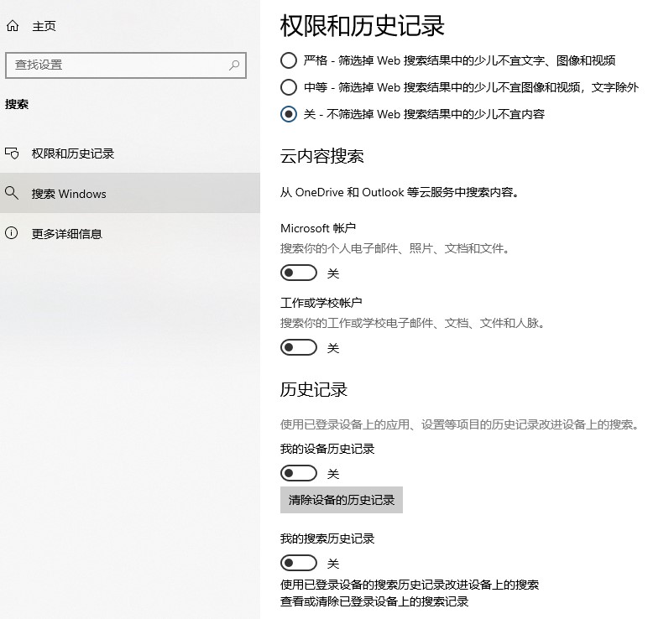Turn on the 工作或学校帐户 toggle

pyautogui.click(x=299, y=347)
